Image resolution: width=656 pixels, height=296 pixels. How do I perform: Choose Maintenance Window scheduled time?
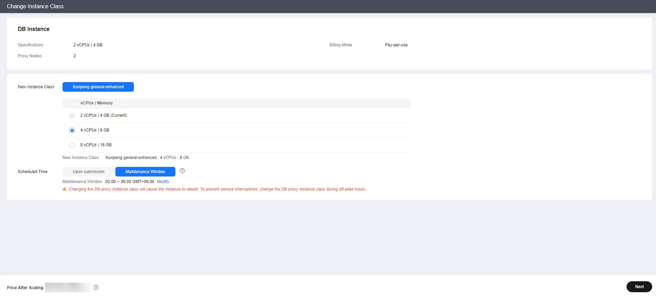coord(145,172)
